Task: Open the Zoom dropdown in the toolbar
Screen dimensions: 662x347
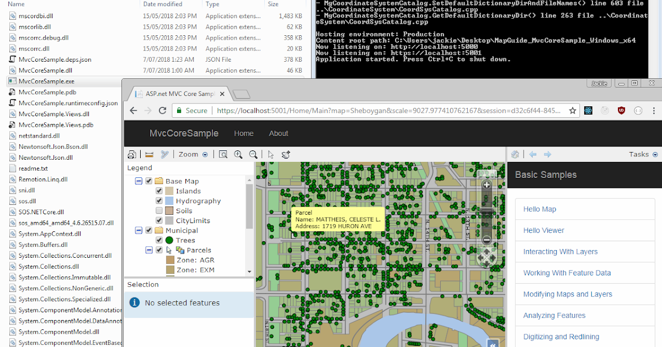Action: coord(204,154)
